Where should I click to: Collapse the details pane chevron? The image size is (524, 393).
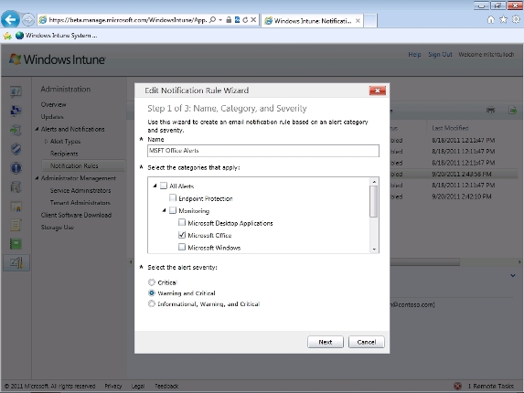513,276
